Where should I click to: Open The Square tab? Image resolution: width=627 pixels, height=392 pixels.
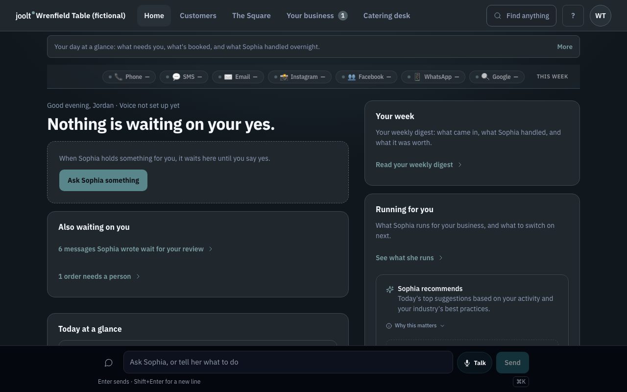coord(251,16)
